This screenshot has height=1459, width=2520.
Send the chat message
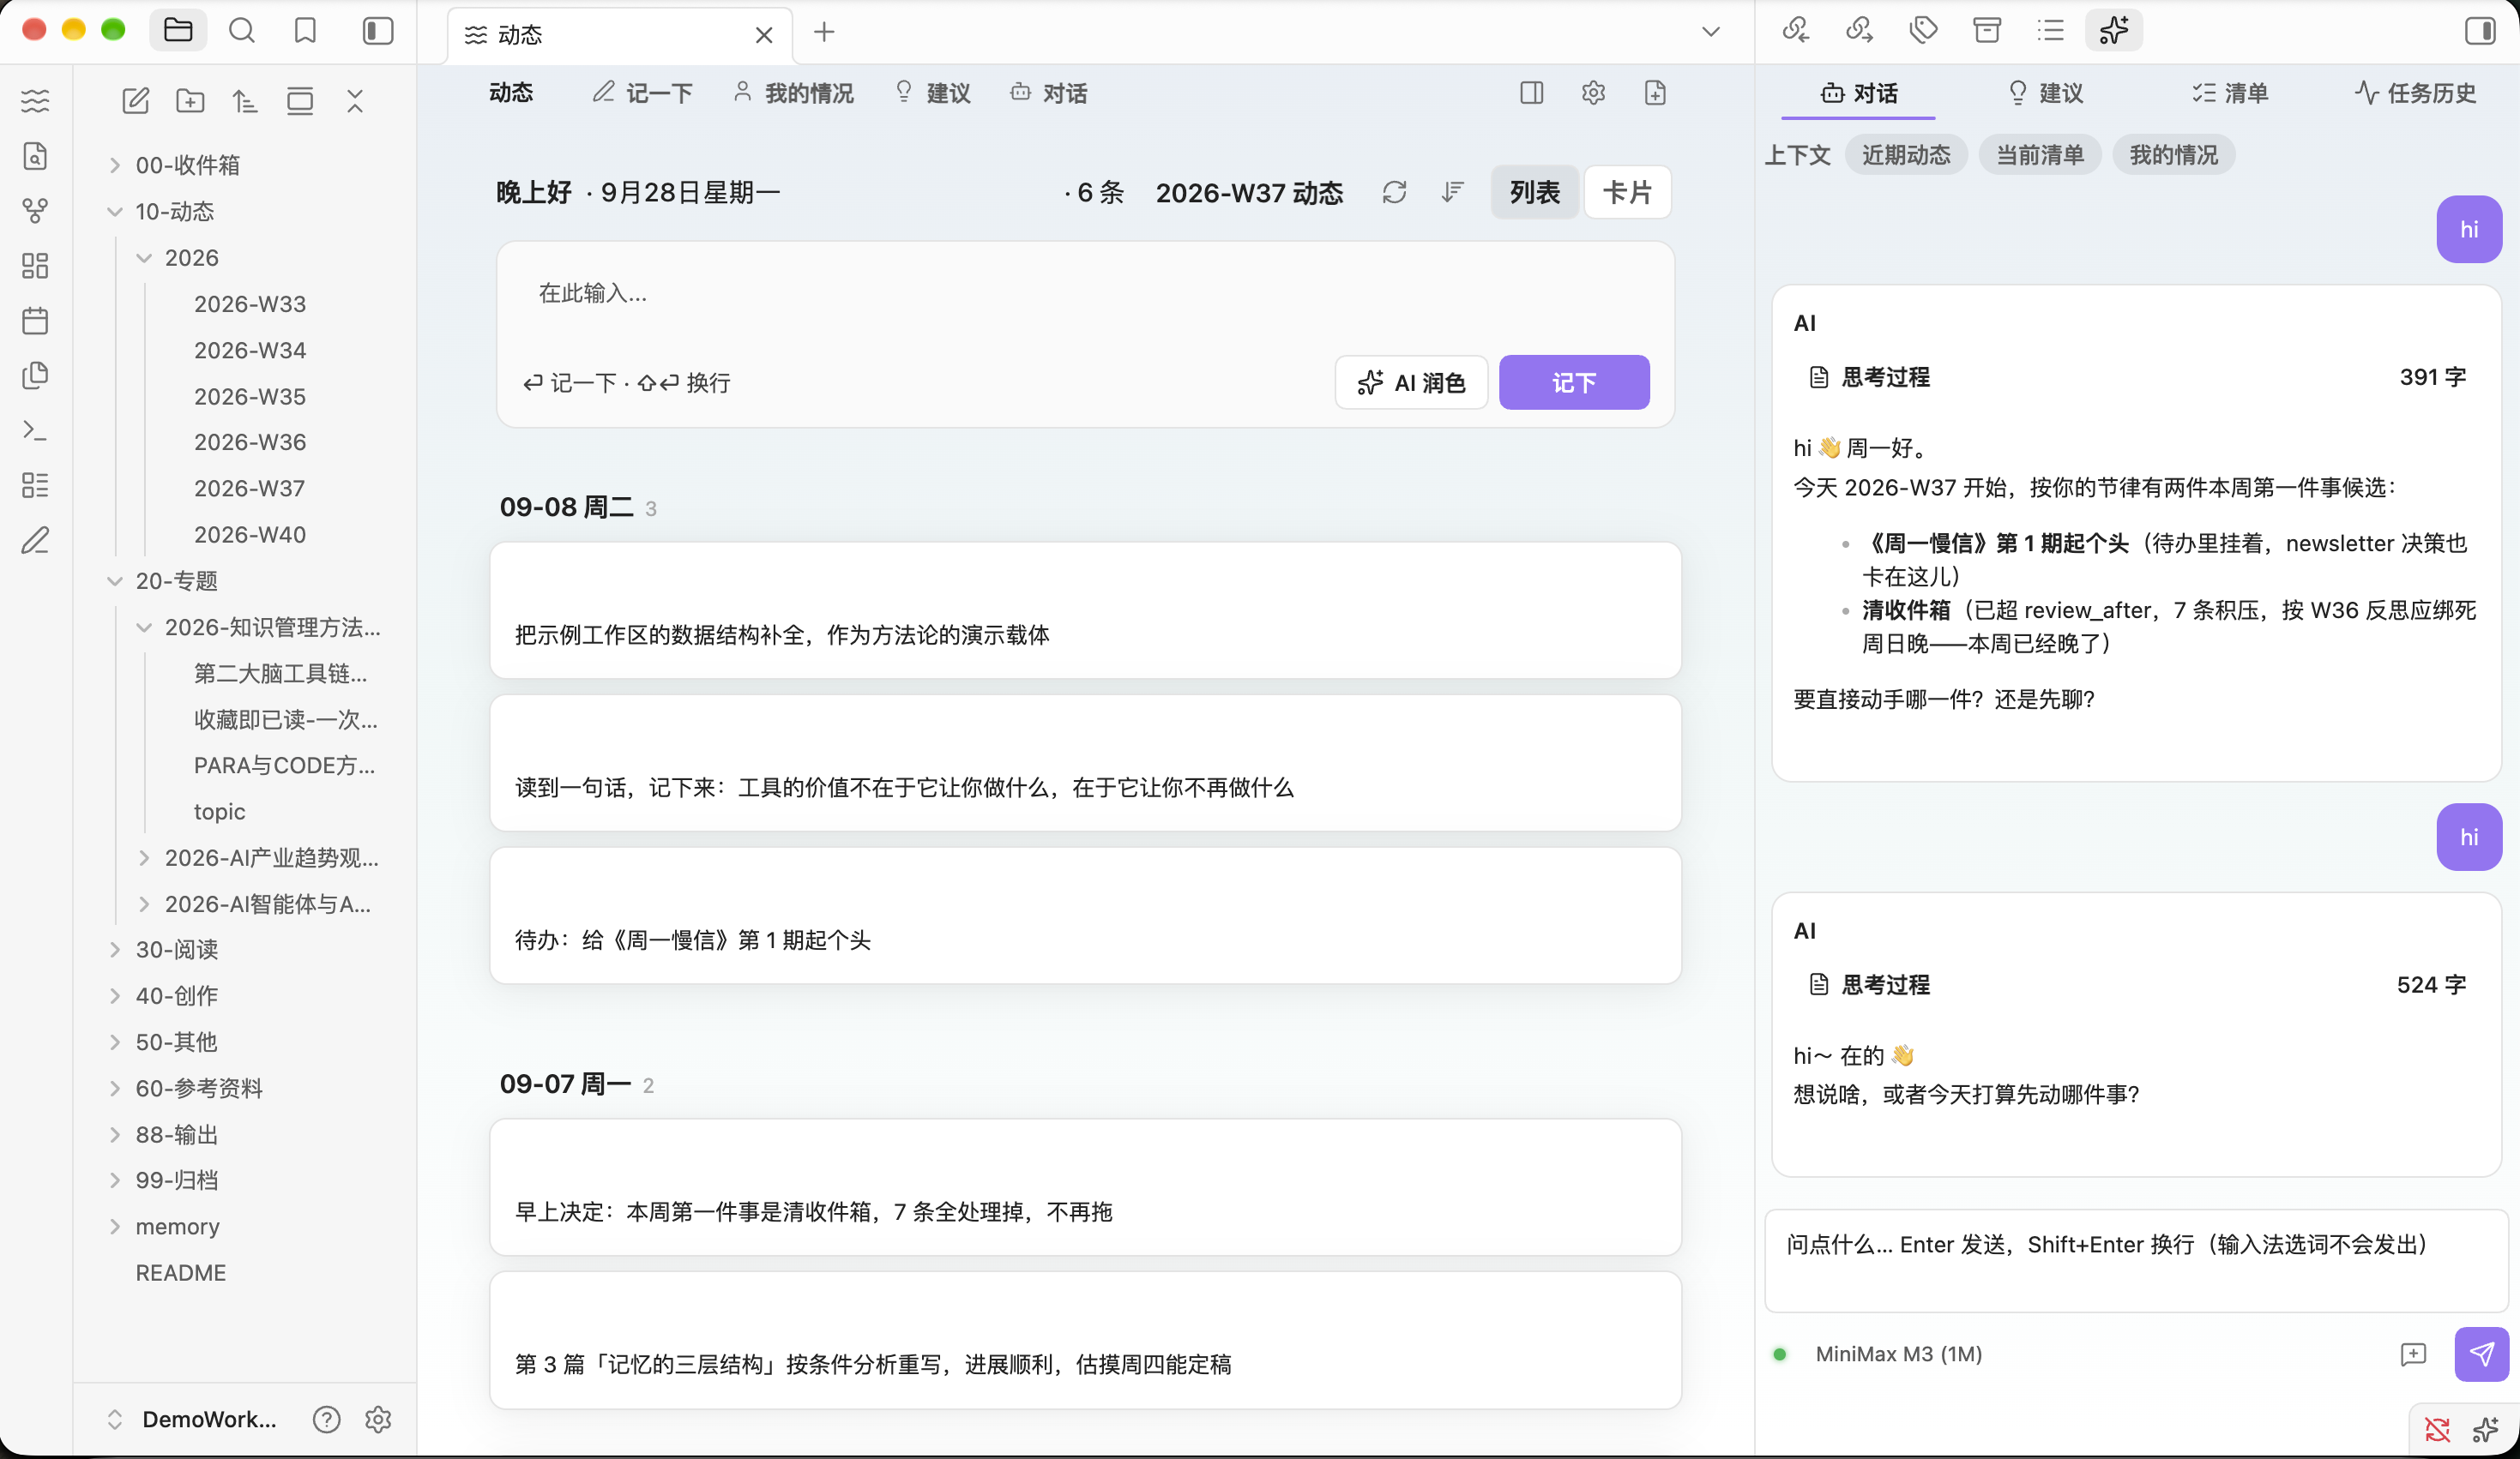click(2482, 1354)
